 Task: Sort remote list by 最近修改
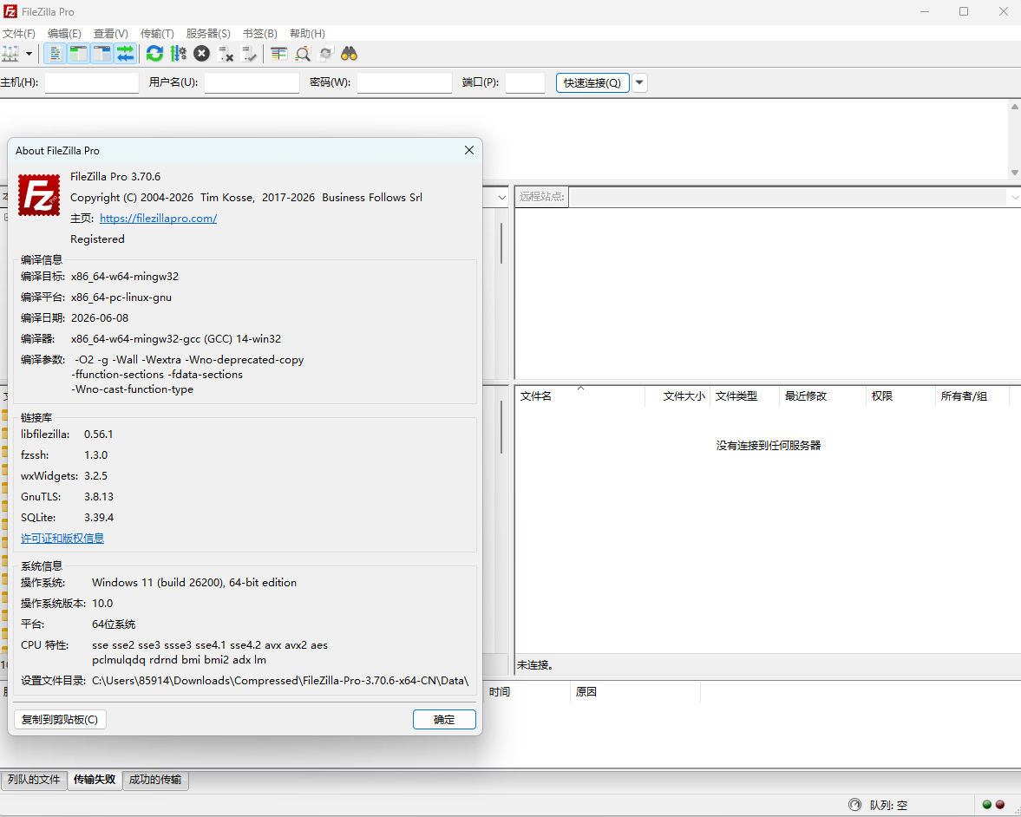tap(823, 395)
